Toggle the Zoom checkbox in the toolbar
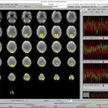Screen dimensions: 108x108 82,7
